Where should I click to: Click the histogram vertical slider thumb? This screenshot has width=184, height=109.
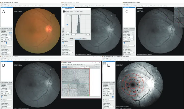click(67, 25)
